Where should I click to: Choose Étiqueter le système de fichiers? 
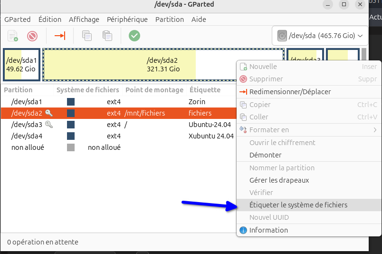click(298, 205)
